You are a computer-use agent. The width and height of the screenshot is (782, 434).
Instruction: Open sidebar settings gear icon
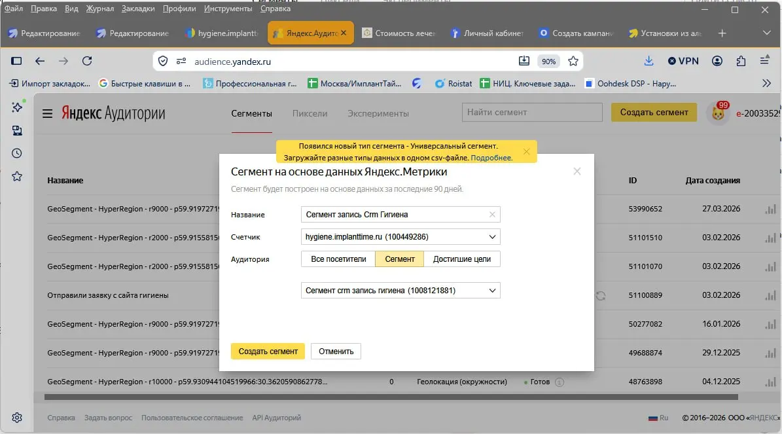pyautogui.click(x=17, y=418)
